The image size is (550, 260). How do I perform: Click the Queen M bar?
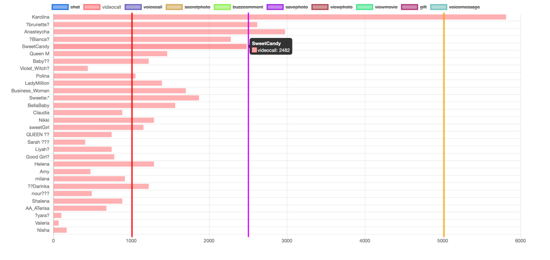pos(110,54)
